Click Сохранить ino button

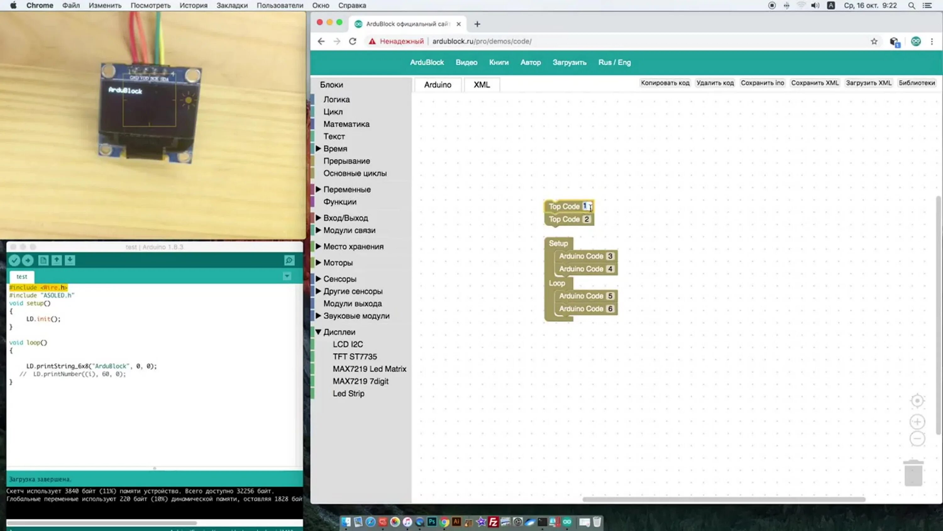pos(763,83)
